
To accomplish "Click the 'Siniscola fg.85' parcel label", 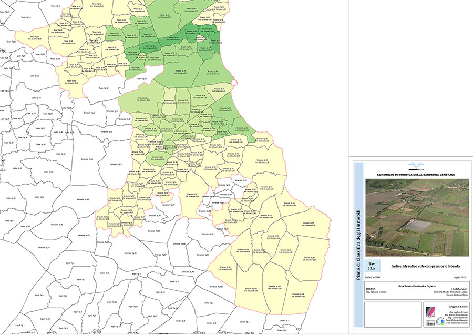I will click(x=130, y=253).
